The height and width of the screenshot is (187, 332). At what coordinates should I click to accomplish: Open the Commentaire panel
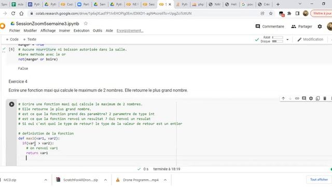[270, 26]
